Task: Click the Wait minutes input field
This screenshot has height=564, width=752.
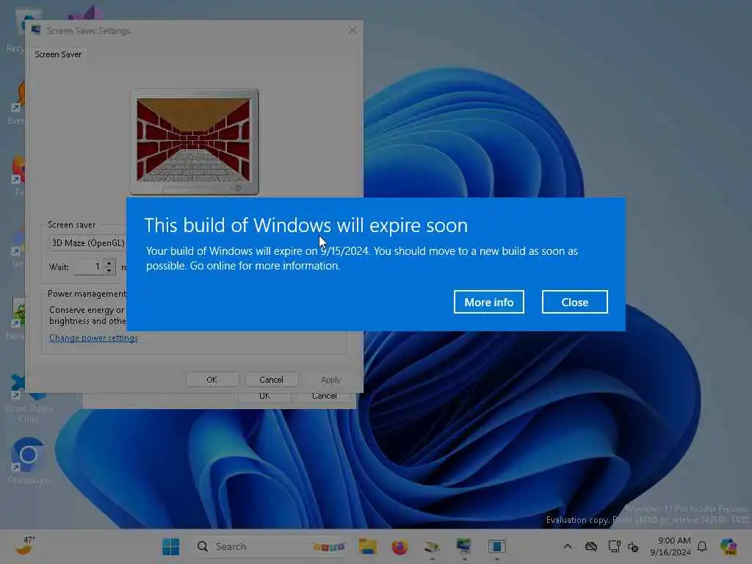Action: click(89, 267)
